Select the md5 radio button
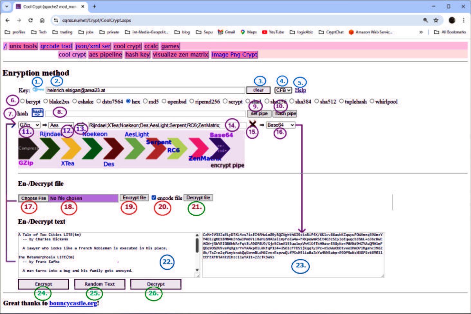The image size is (471, 314). [x=145, y=101]
